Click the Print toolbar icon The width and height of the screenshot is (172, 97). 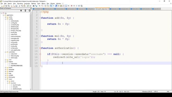coord(16,6)
